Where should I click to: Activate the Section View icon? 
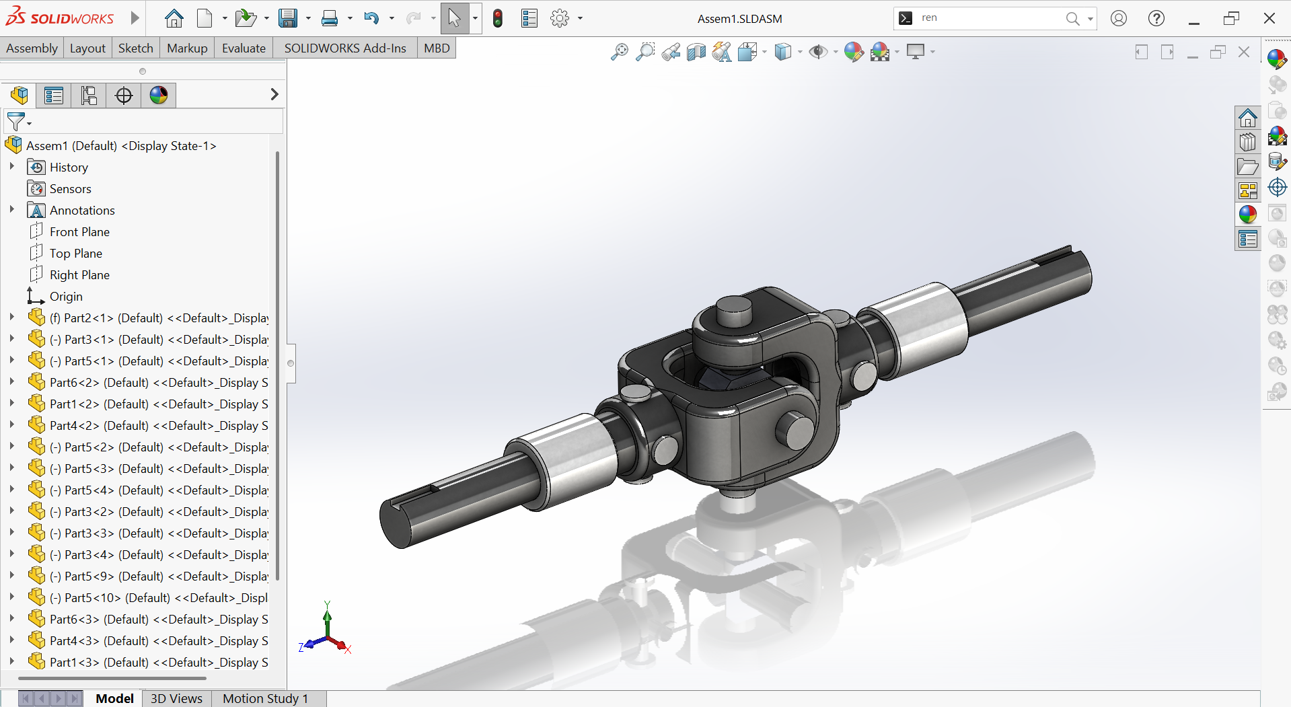(696, 52)
